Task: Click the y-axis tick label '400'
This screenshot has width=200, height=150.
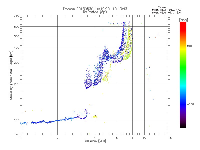Action: 16,48
